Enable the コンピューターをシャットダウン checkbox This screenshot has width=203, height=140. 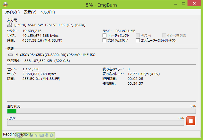138,40
